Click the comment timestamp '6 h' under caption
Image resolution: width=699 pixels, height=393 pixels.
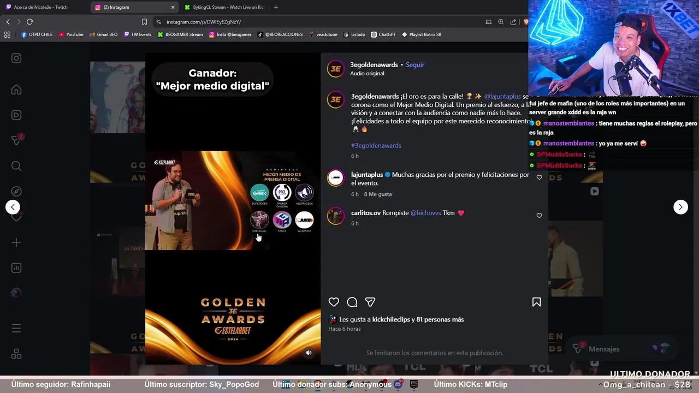pyautogui.click(x=355, y=156)
